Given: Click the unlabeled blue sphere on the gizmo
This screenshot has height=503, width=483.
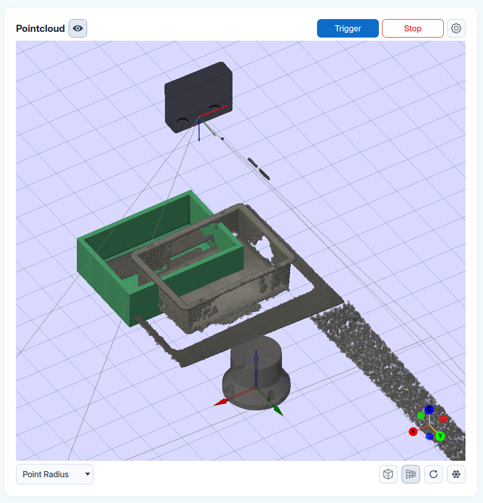Looking at the screenshot, I should (429, 436).
